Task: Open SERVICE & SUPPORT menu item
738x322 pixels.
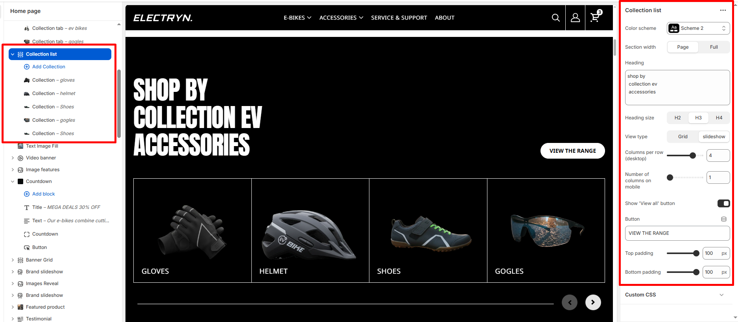Action: pyautogui.click(x=399, y=18)
